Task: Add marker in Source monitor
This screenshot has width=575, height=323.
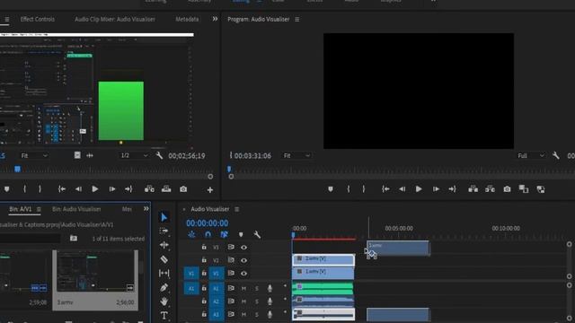Action: 6,189
